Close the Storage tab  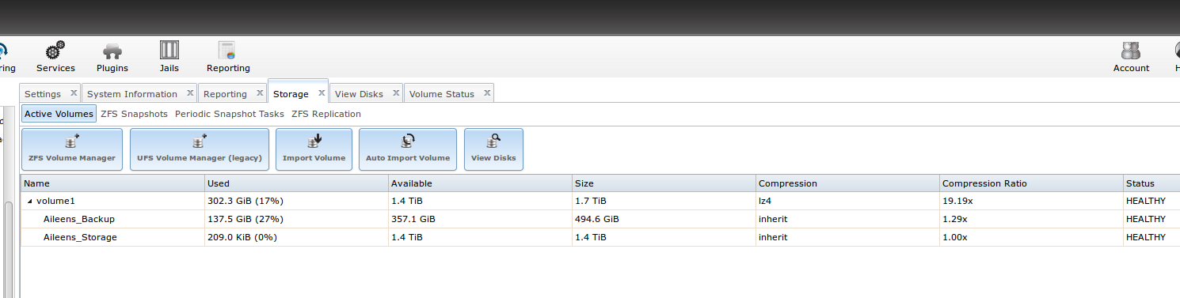pos(322,92)
